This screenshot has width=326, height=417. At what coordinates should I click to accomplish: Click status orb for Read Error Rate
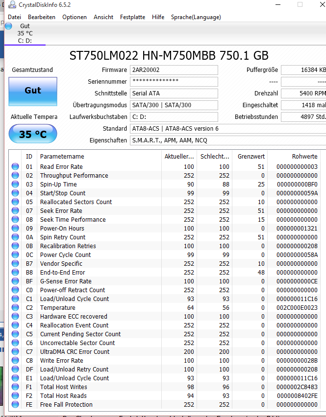[15, 167]
